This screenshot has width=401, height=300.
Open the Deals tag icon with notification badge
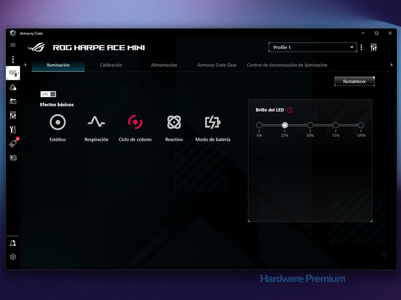tap(14, 143)
